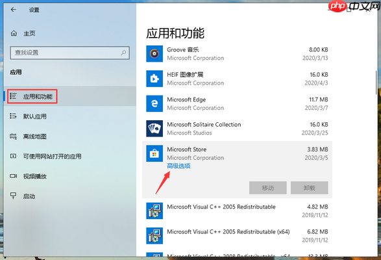381x260 pixels.
Task: Select the Microsoft Solitaire Collection icon
Action: point(154,129)
